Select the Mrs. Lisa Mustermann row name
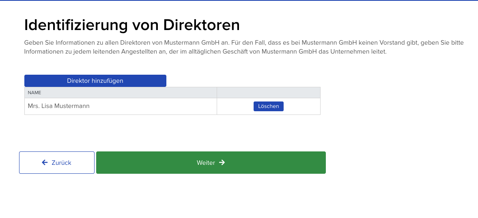The height and width of the screenshot is (218, 478). 58,106
